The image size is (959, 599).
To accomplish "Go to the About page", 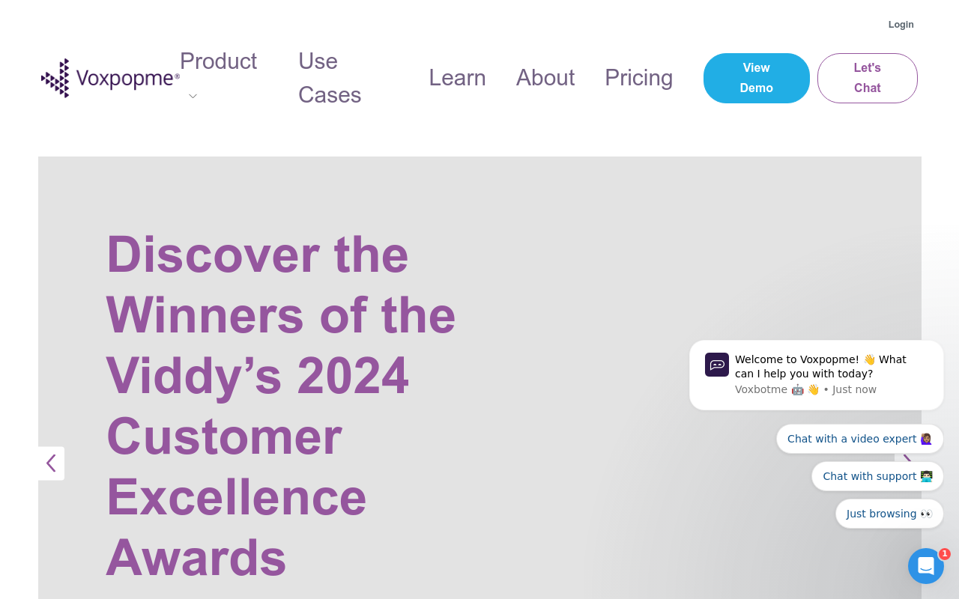I will 545,78.
